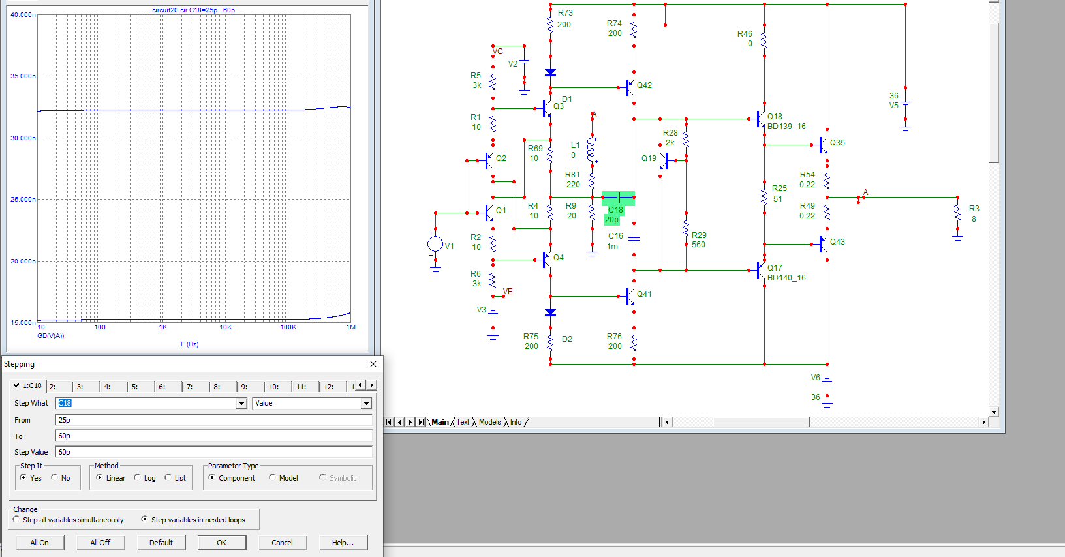This screenshot has height=557, width=1065.
Task: Select the Q19 transistor symbol
Action: coord(664,160)
